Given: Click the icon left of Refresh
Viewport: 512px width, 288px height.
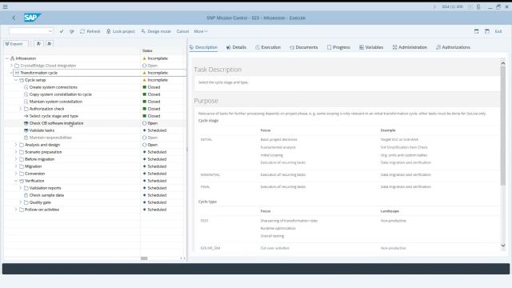Looking at the screenshot, I should tap(72, 31).
